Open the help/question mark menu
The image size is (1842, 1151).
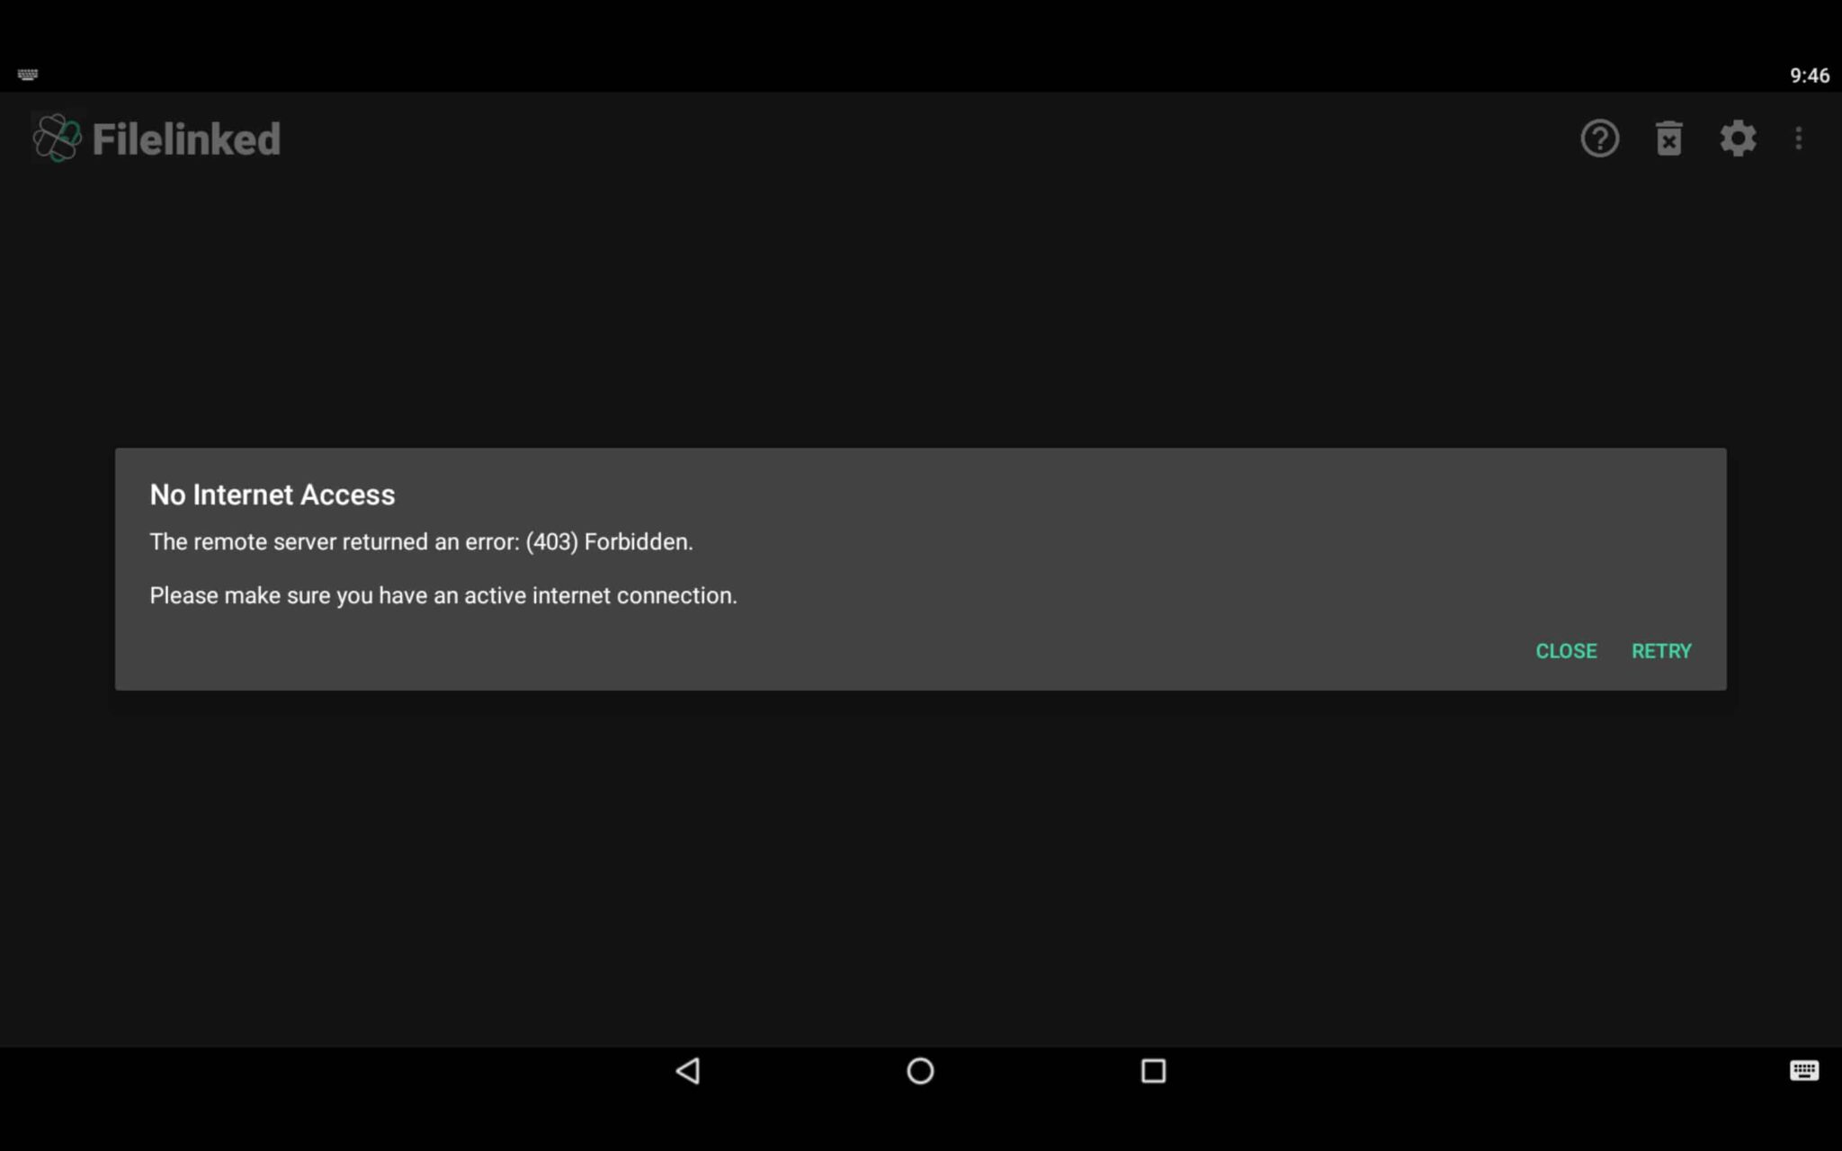click(x=1601, y=138)
